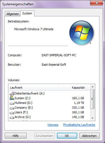Switch to the Allgemein tab
Screen dimensions: 105x143
coord(13,14)
